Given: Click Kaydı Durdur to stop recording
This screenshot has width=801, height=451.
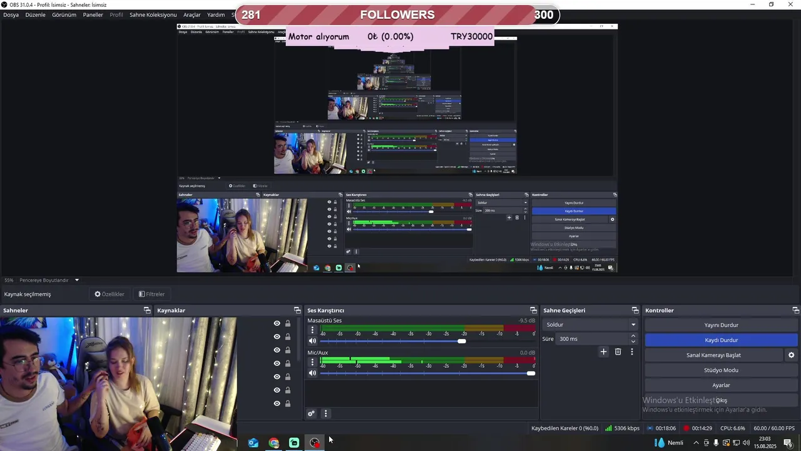Looking at the screenshot, I should (x=721, y=340).
